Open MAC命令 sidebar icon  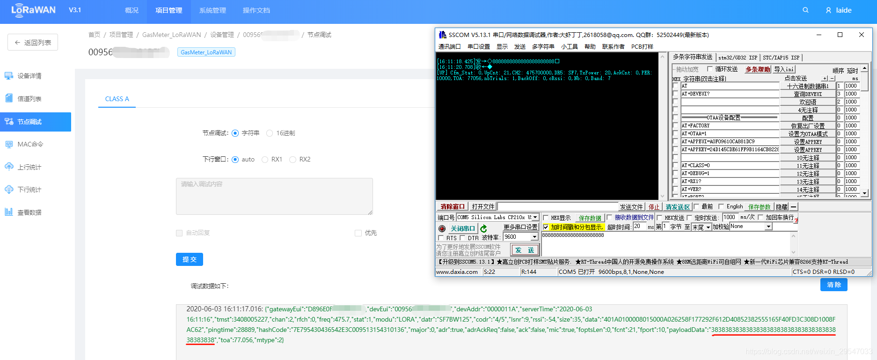tap(9, 144)
